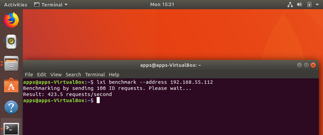Open the network status icon
323x135 pixels.
pyautogui.click(x=290, y=4)
